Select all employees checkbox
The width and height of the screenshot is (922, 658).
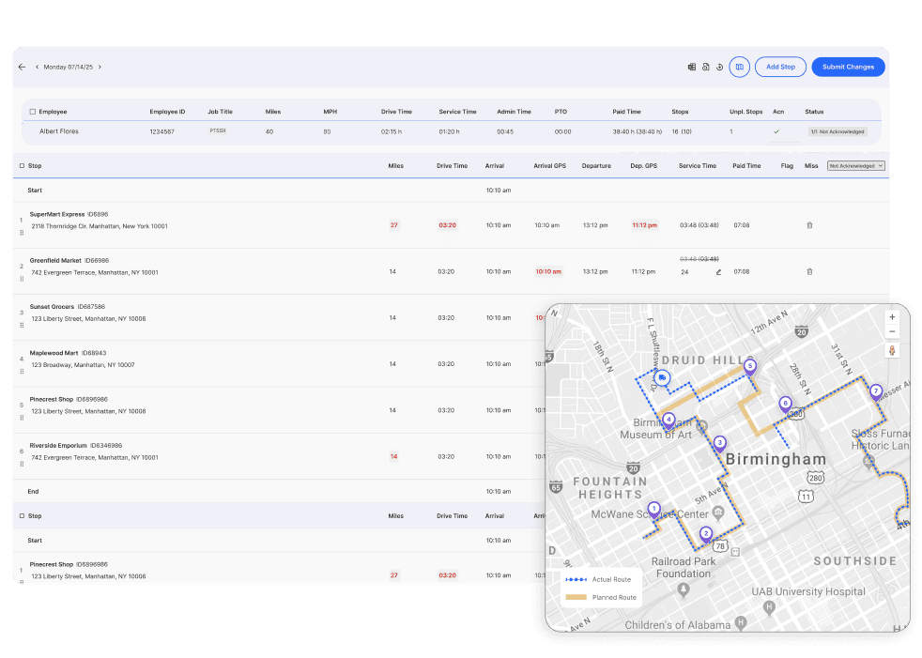point(33,112)
